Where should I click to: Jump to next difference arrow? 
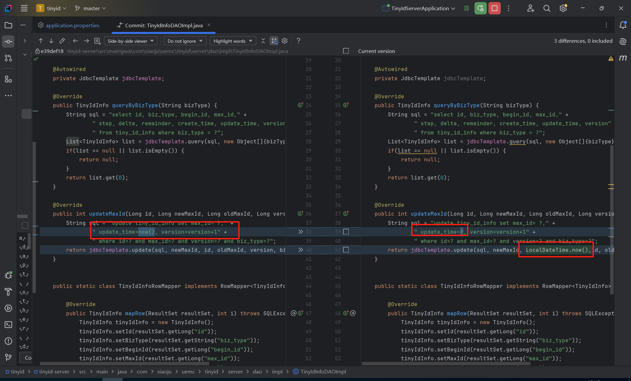tap(51, 41)
